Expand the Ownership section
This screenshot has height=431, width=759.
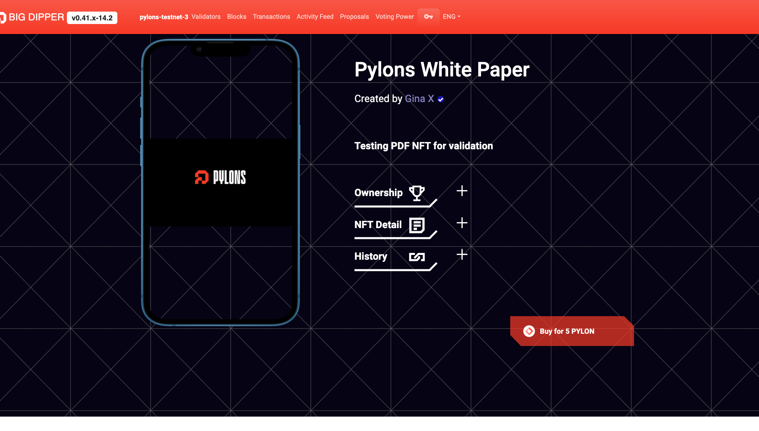[x=461, y=191]
